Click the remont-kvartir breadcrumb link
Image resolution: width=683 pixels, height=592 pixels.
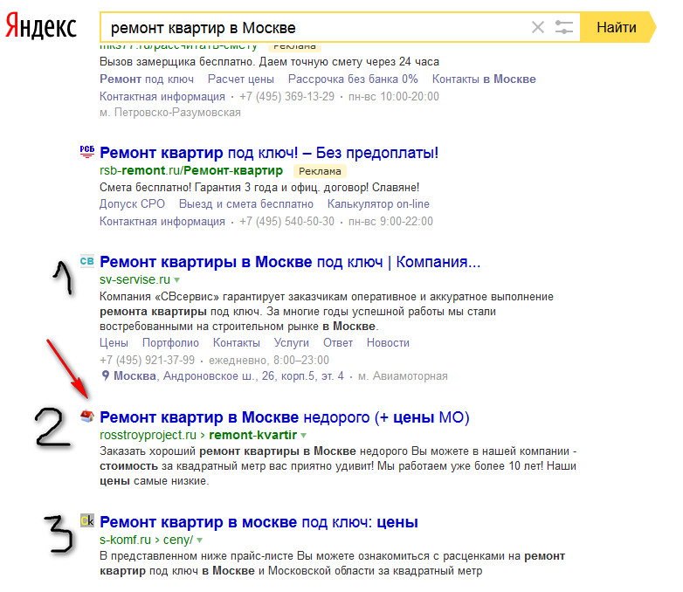click(252, 435)
